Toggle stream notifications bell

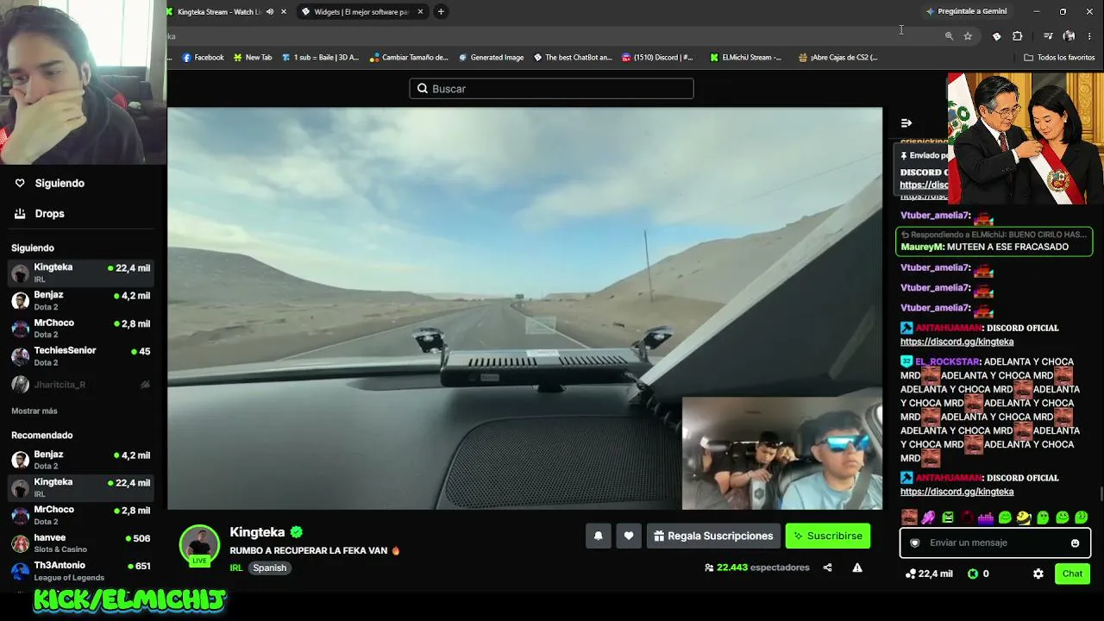tap(599, 536)
